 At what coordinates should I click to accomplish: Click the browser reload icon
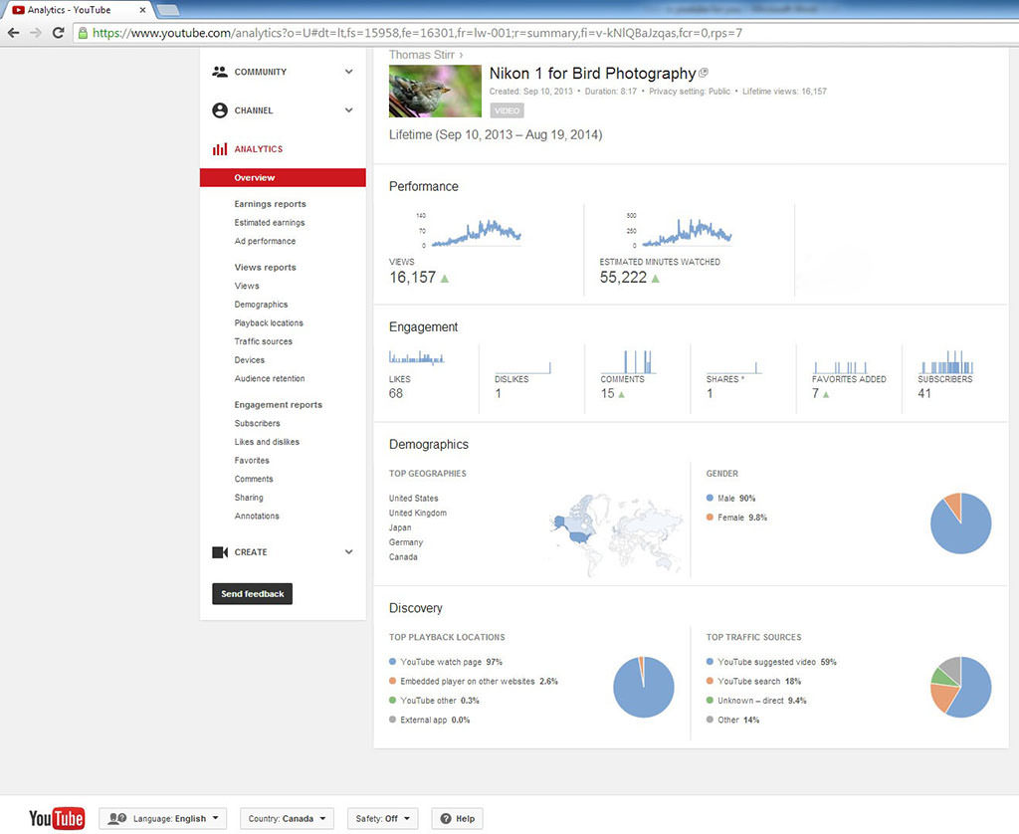(59, 33)
